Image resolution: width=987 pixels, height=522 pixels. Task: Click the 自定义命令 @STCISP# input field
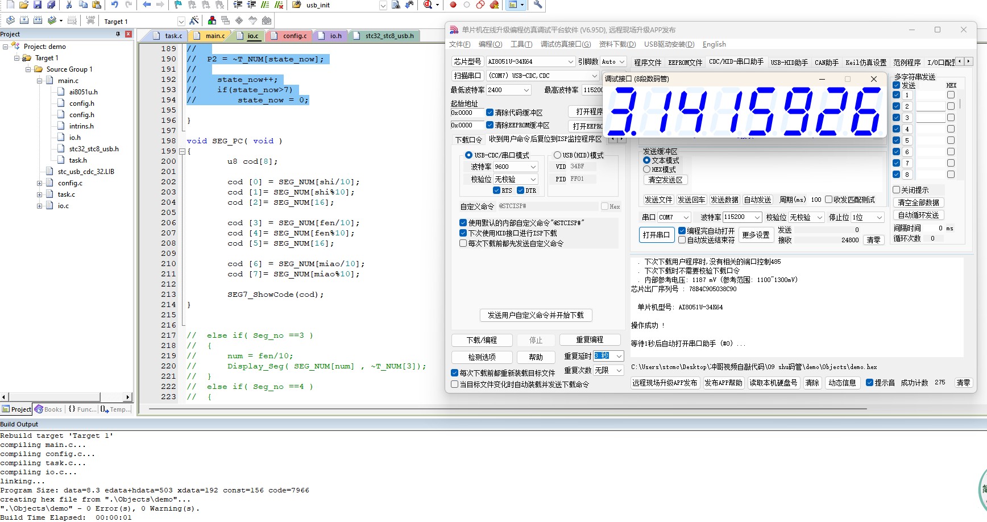pyautogui.click(x=548, y=206)
